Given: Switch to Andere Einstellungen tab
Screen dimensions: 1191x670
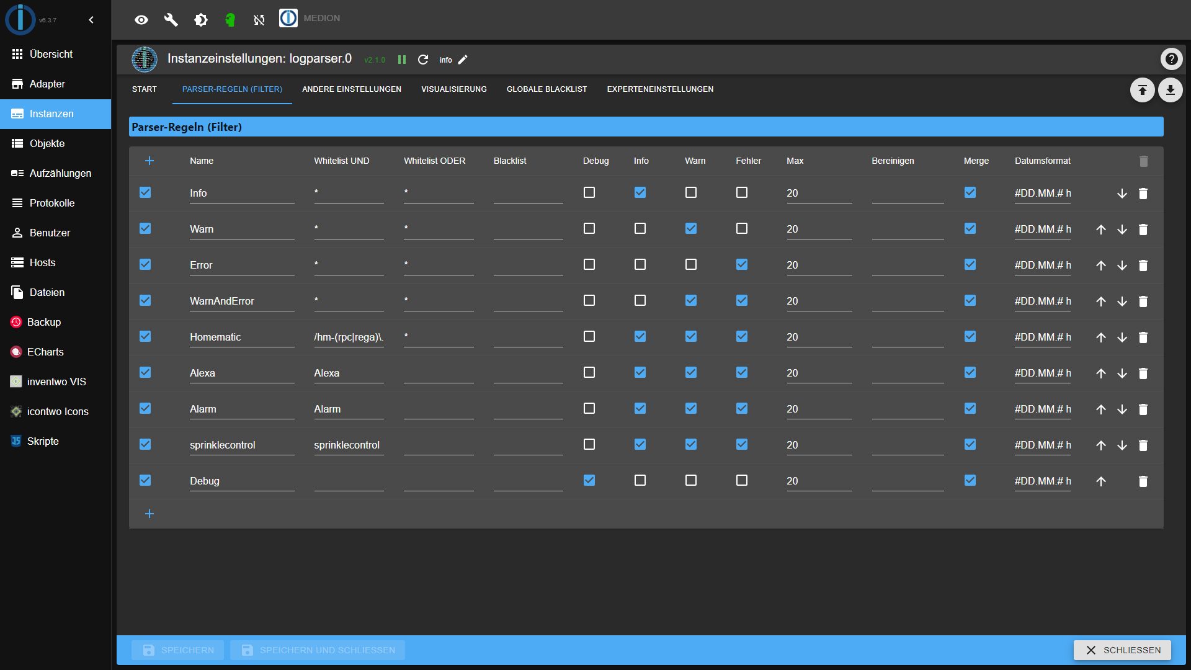Looking at the screenshot, I should (x=352, y=89).
